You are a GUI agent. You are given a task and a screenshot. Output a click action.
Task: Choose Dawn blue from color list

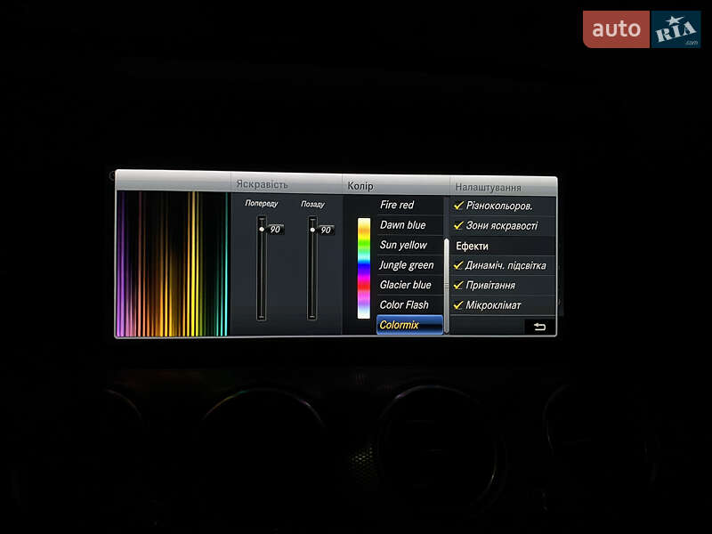coord(403,225)
